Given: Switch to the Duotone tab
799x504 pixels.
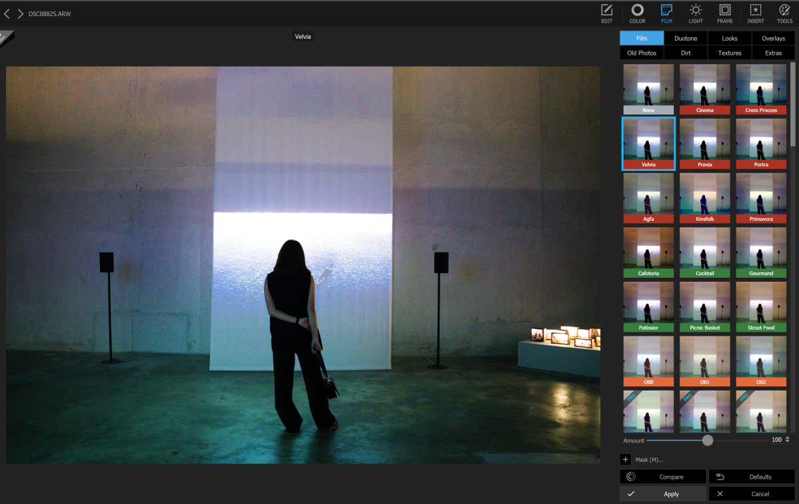Looking at the screenshot, I should coord(686,38).
